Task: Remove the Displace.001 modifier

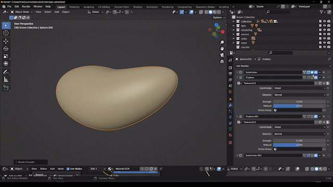Action: [x=324, y=116]
